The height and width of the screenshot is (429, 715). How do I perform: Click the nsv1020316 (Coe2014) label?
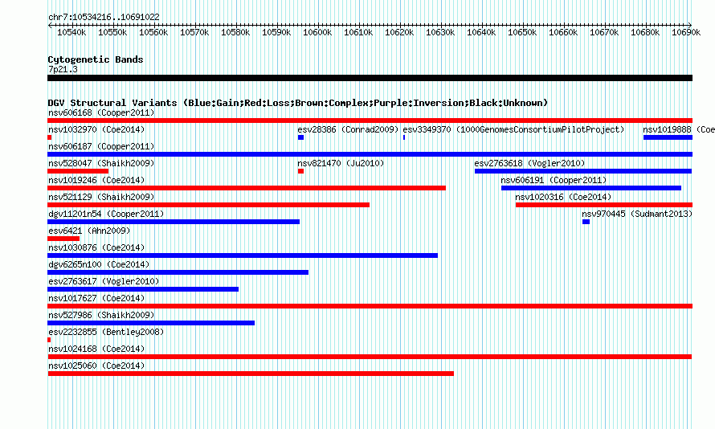[563, 197]
